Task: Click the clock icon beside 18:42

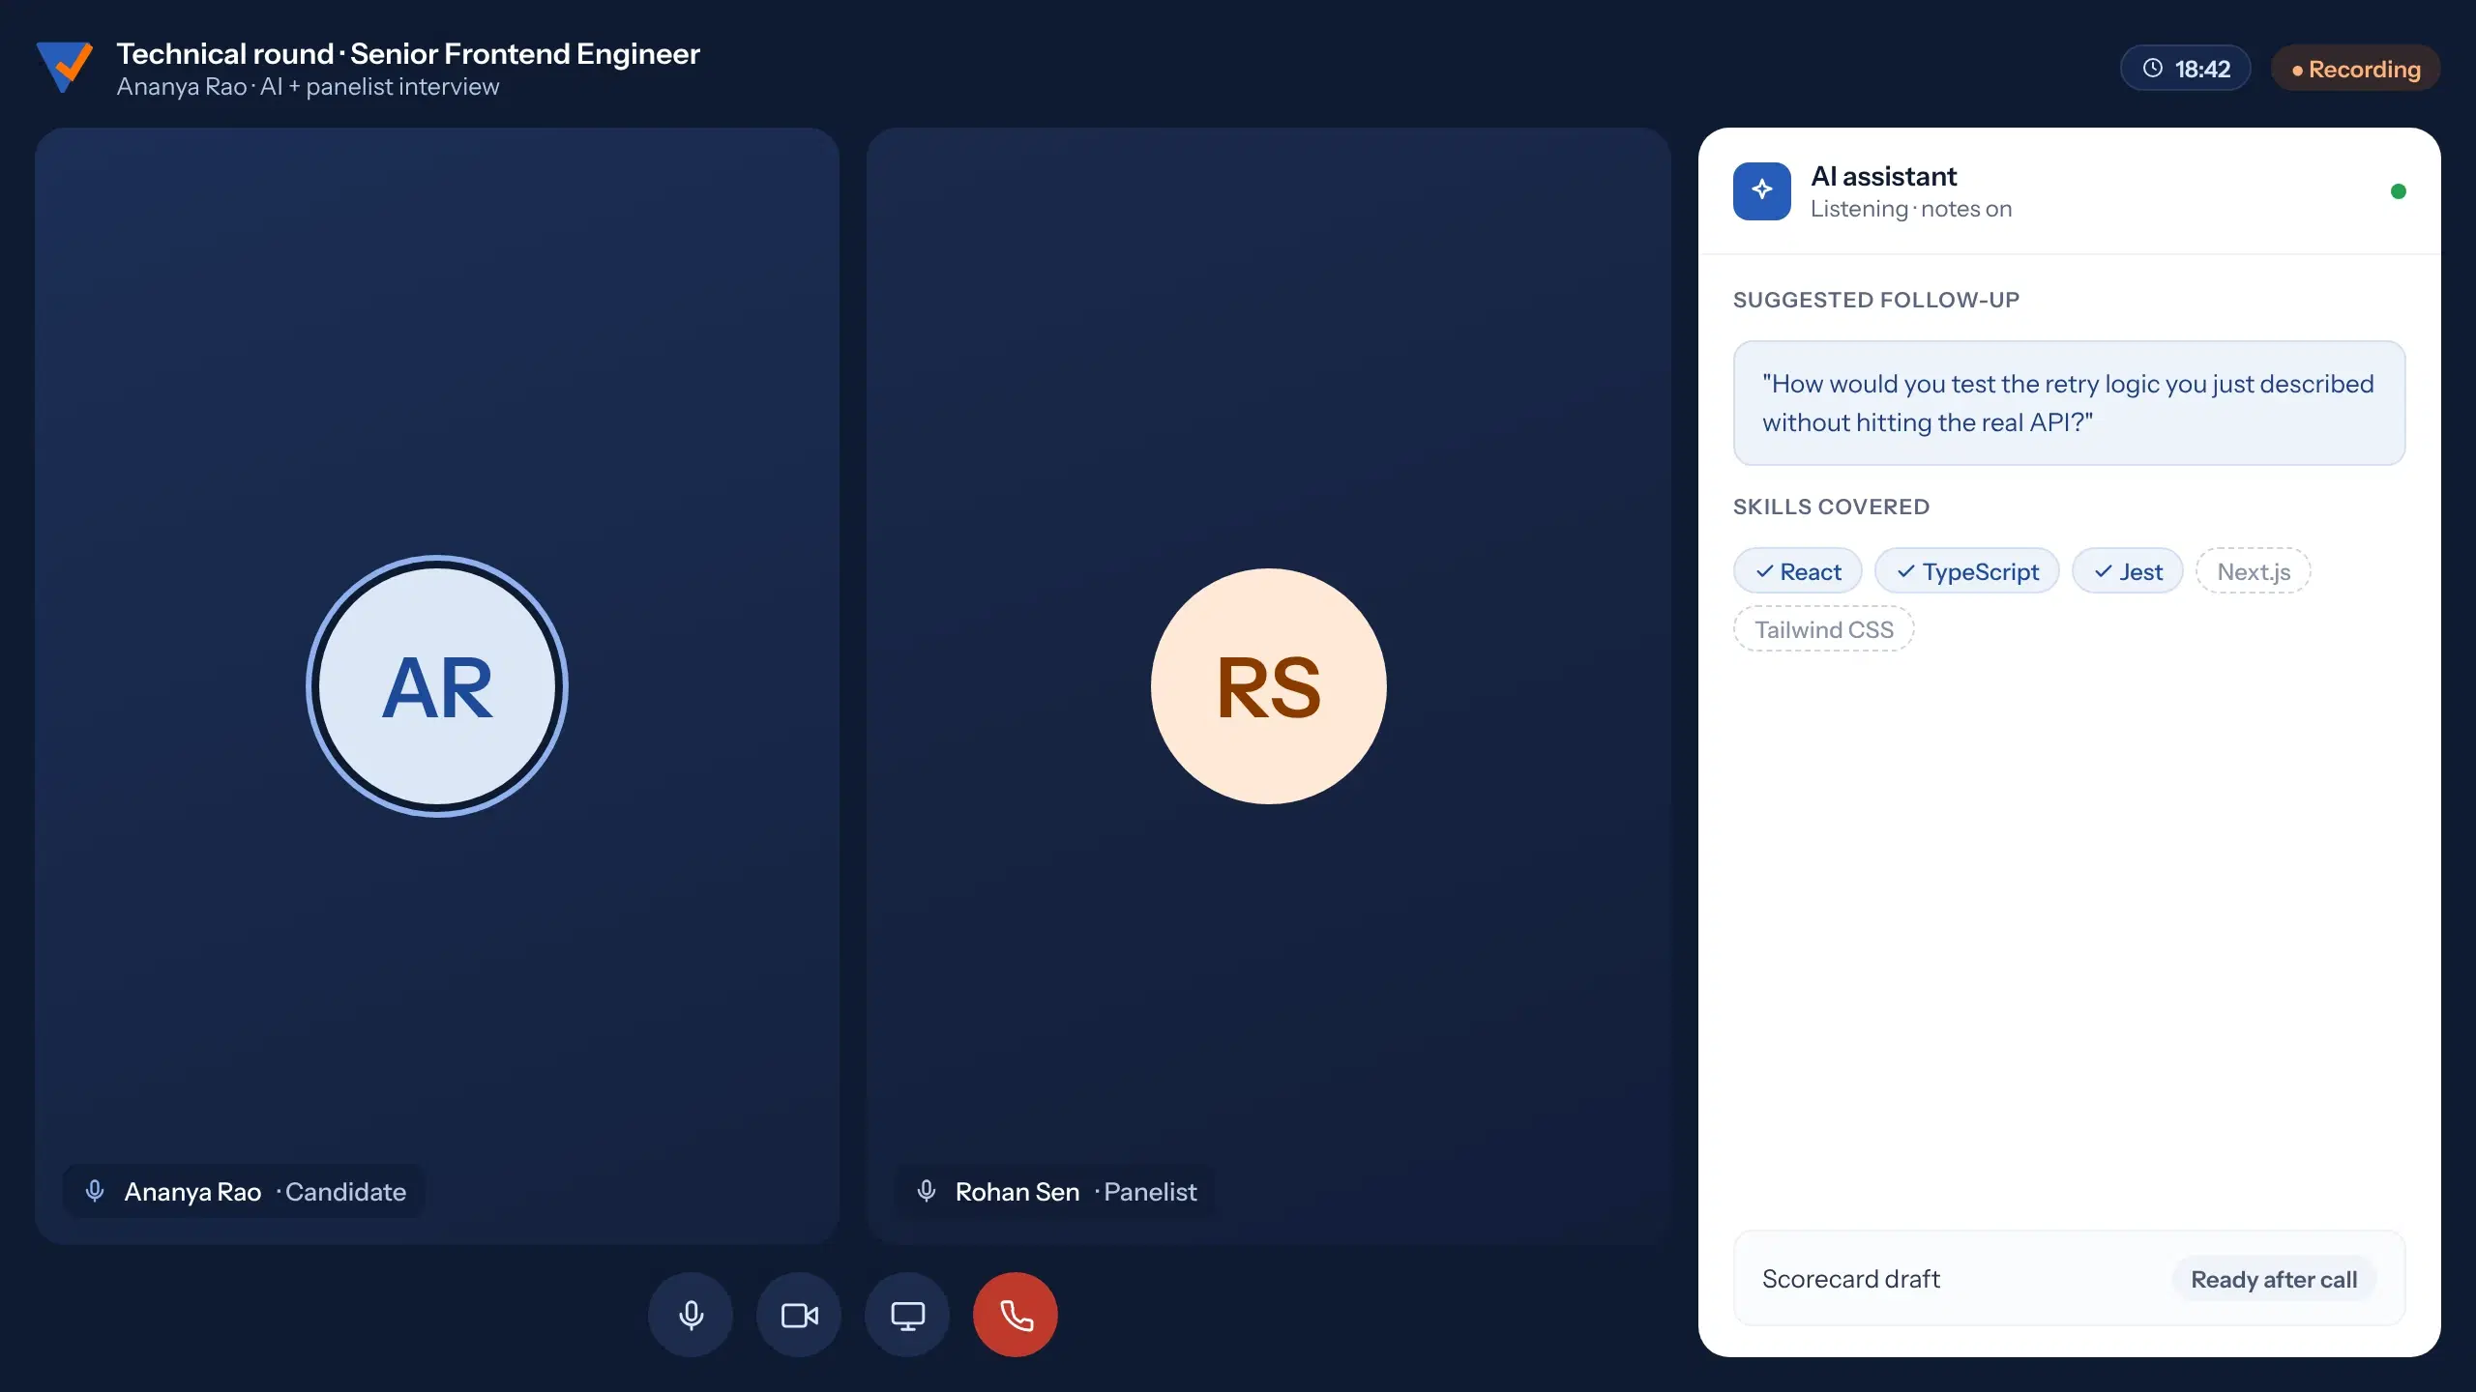Action: [2153, 68]
